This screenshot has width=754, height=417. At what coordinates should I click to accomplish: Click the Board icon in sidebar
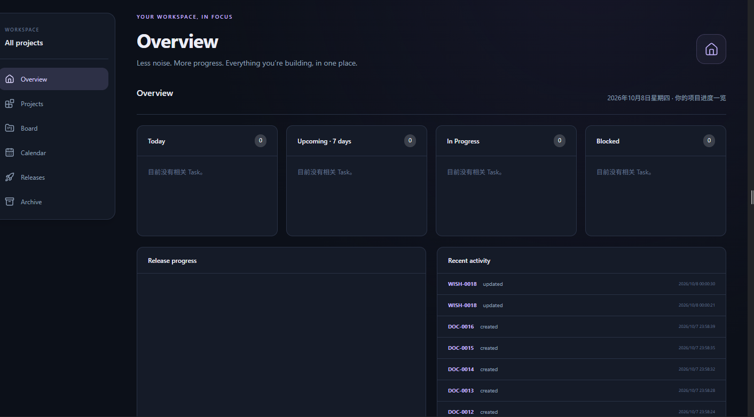10,128
